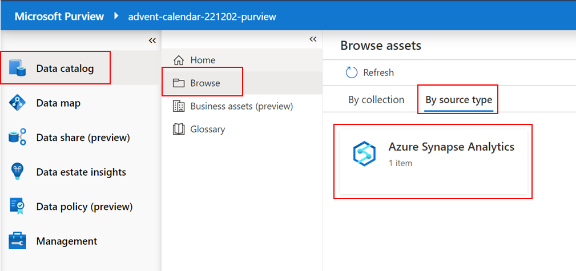Click the Glossary book icon
The width and height of the screenshot is (576, 271).
pyautogui.click(x=179, y=130)
